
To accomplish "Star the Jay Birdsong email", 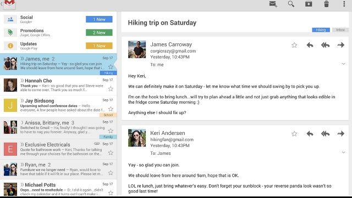I will (x=111, y=109).
